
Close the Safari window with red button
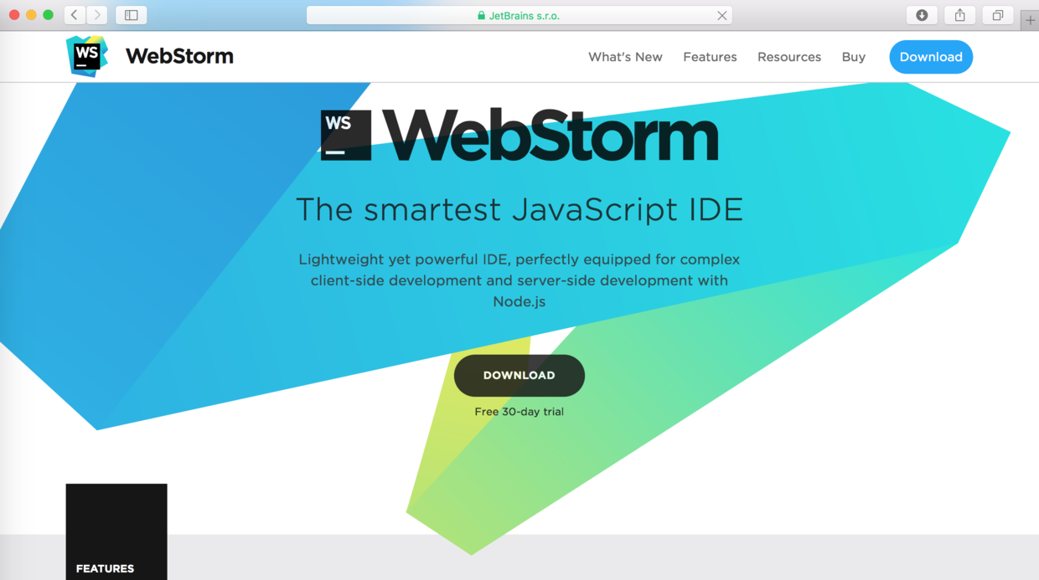14,15
